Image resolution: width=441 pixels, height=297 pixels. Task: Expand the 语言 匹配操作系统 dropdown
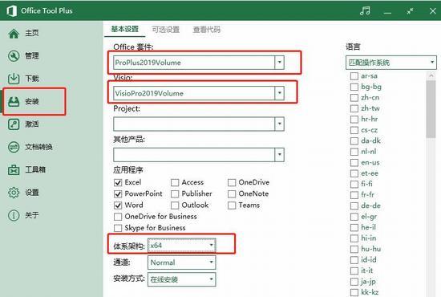pyautogui.click(x=391, y=63)
